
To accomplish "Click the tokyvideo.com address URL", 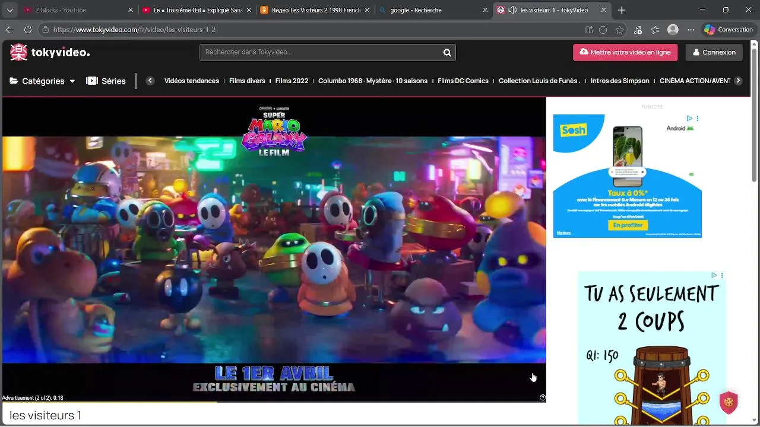I will click(134, 30).
